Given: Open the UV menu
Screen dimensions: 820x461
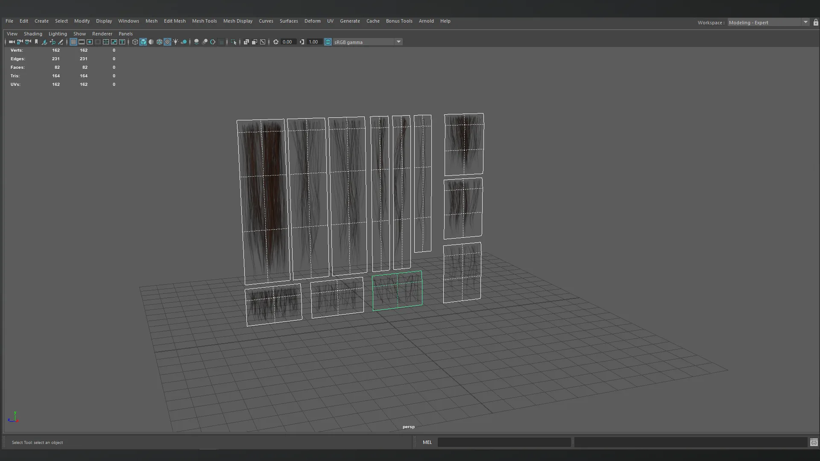Looking at the screenshot, I should tap(330, 21).
